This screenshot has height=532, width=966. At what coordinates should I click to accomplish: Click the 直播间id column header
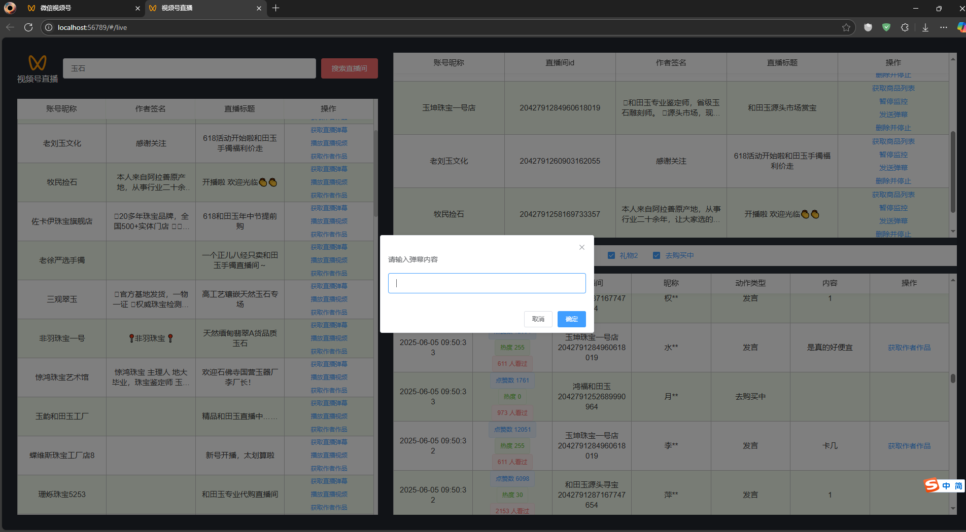(x=560, y=63)
